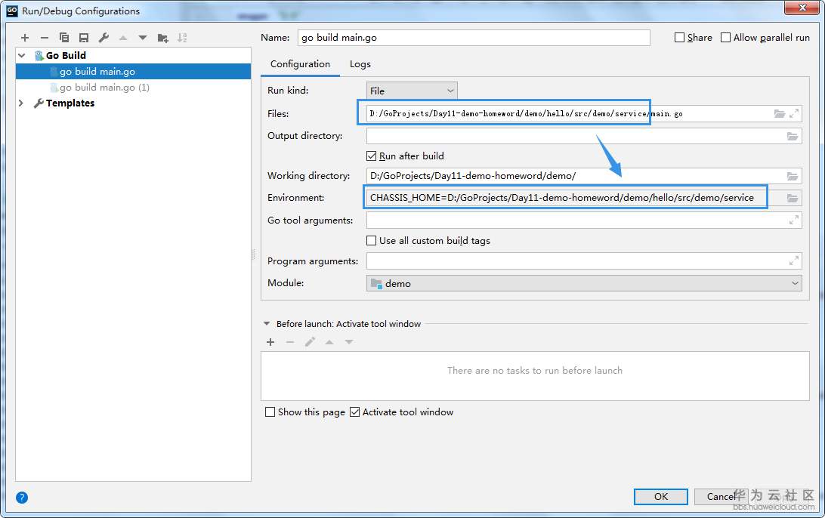825x518 pixels.
Task: Open the help question mark icon
Action: [22, 498]
